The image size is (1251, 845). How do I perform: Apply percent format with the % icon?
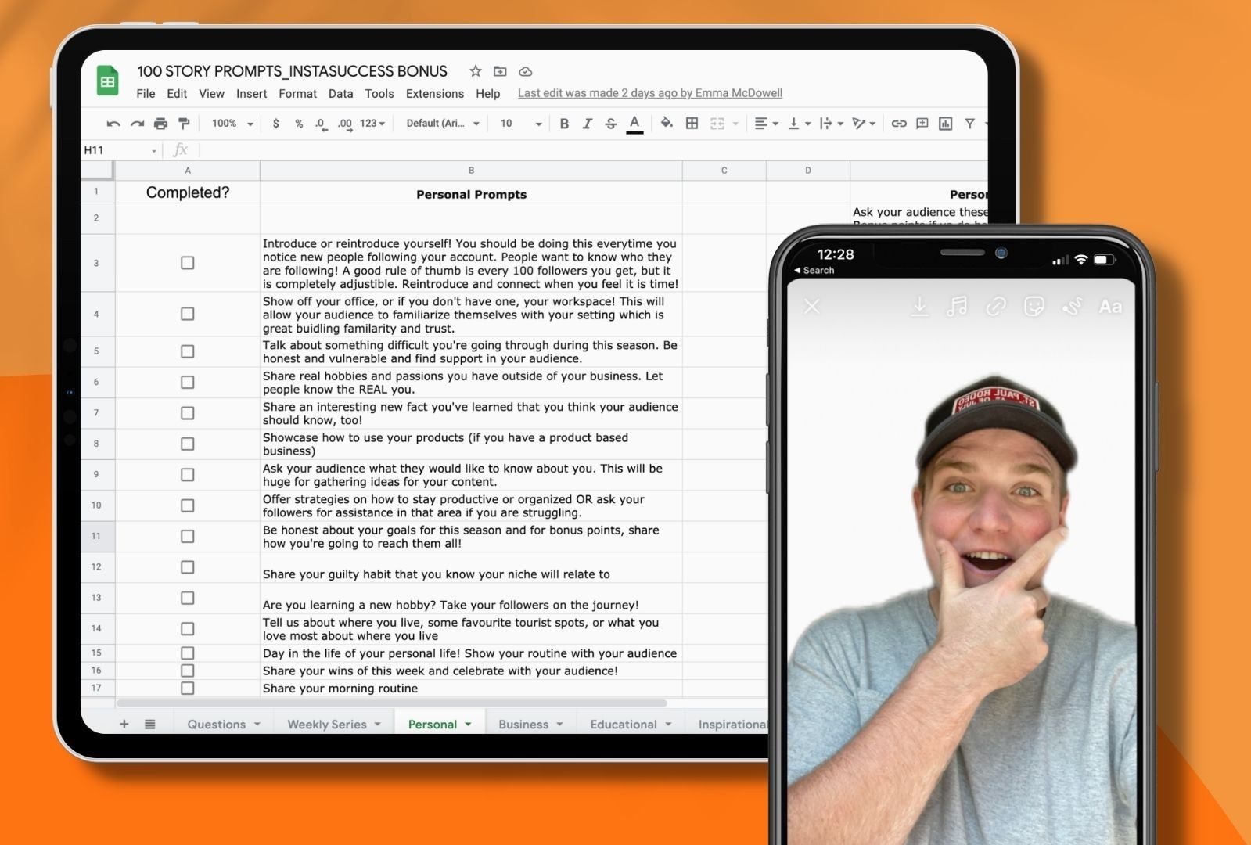tap(299, 124)
